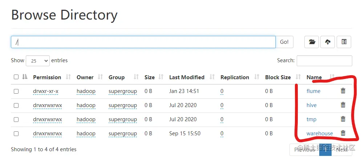
Task: Click the Jan 23 14:51 date cell
Action: pos(184,91)
